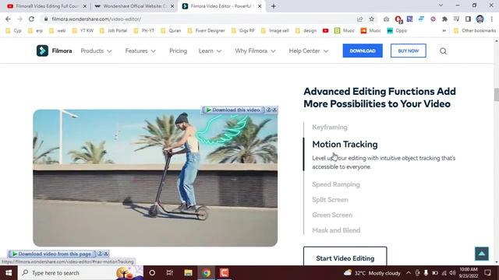
Task: Open Windows Start menu
Action: pyautogui.click(x=9, y=273)
